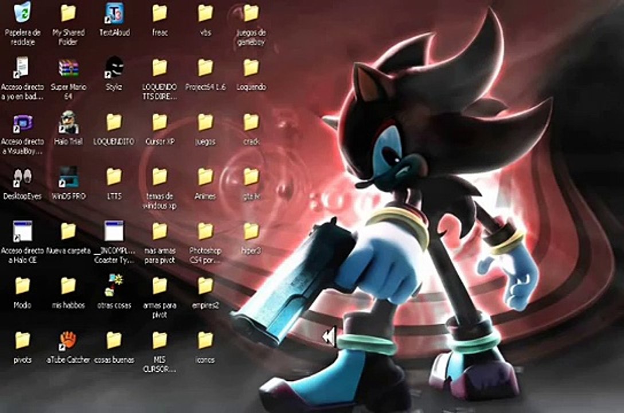The width and height of the screenshot is (624, 413).
Task: Launch the Acceso directo a VisualBoy shortcut
Action: (22, 123)
